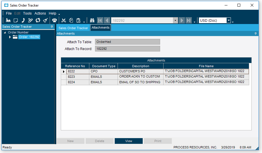Screen dimensions: 262x153
Task: Expand the Order: 182292 tree node
Action: pyautogui.click(x=10, y=37)
